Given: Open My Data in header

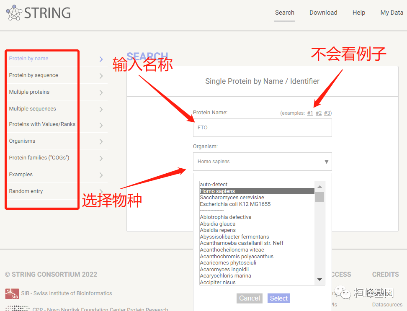Looking at the screenshot, I should point(392,13).
